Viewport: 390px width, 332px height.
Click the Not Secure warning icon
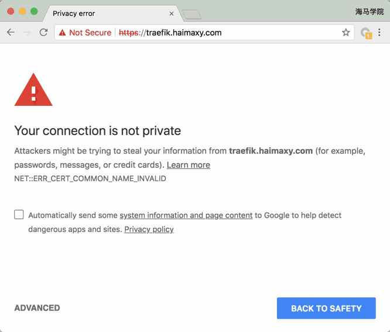click(62, 33)
